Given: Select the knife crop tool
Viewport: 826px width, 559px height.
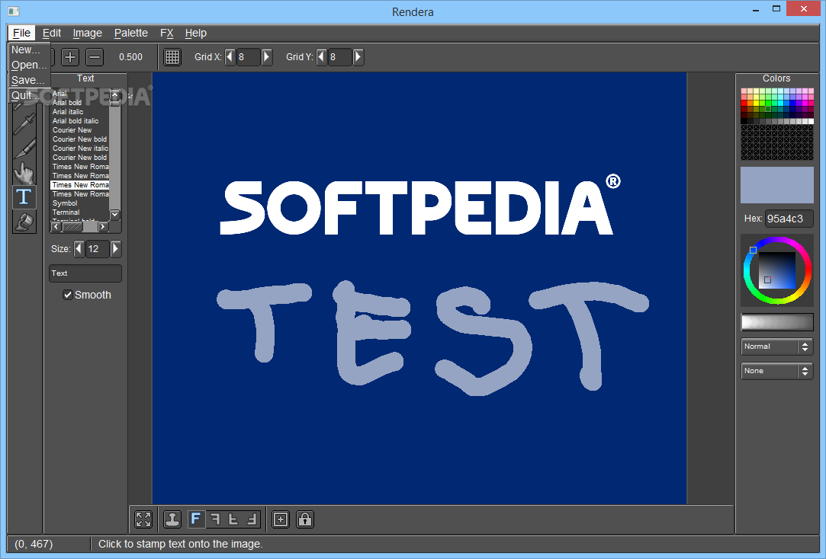Looking at the screenshot, I should point(24,149).
